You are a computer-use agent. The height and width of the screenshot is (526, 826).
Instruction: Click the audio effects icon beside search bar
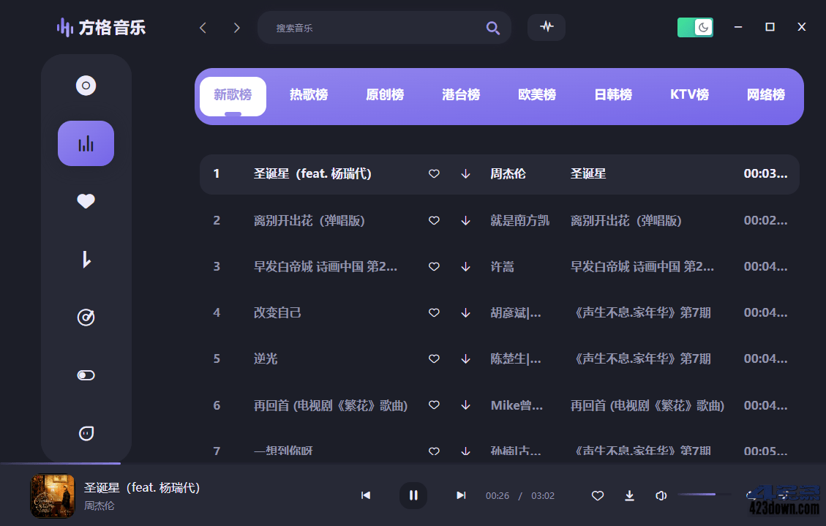(x=546, y=27)
